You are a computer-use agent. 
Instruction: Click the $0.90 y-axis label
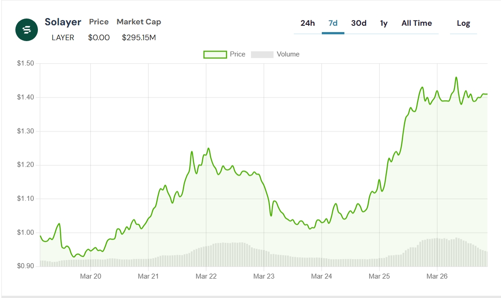point(26,266)
